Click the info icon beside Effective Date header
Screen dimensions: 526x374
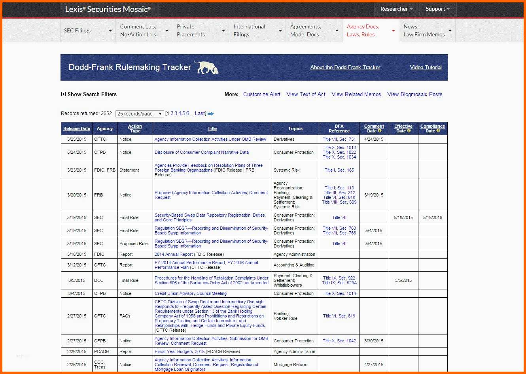[409, 131]
